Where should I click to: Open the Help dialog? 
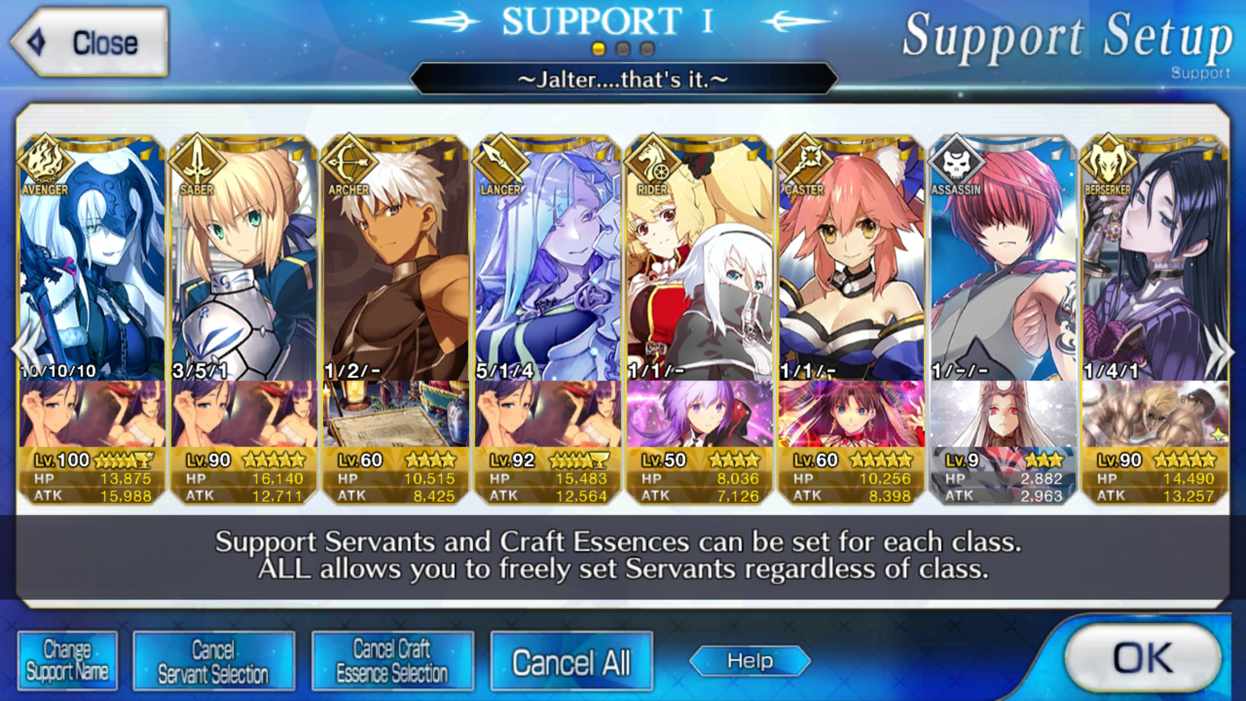click(750, 661)
